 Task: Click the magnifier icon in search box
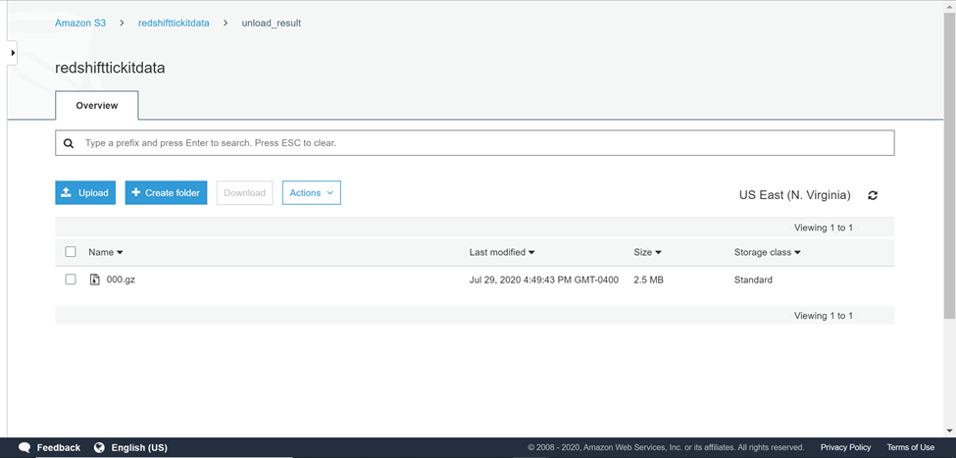click(69, 143)
